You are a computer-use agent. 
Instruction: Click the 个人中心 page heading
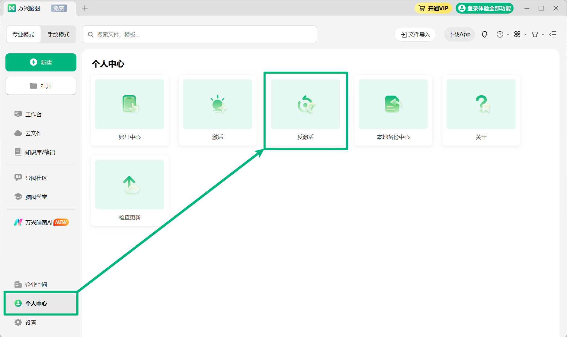[108, 64]
